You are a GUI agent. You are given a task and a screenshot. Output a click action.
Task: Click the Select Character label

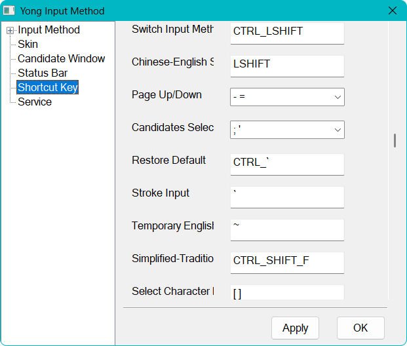pyautogui.click(x=172, y=291)
